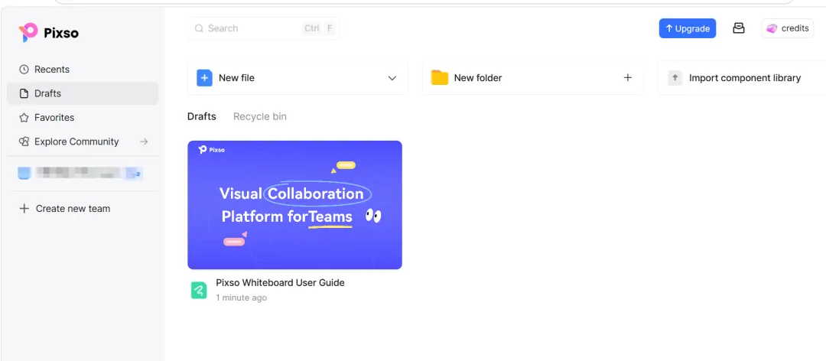Click the plus on New folder card

(x=627, y=78)
